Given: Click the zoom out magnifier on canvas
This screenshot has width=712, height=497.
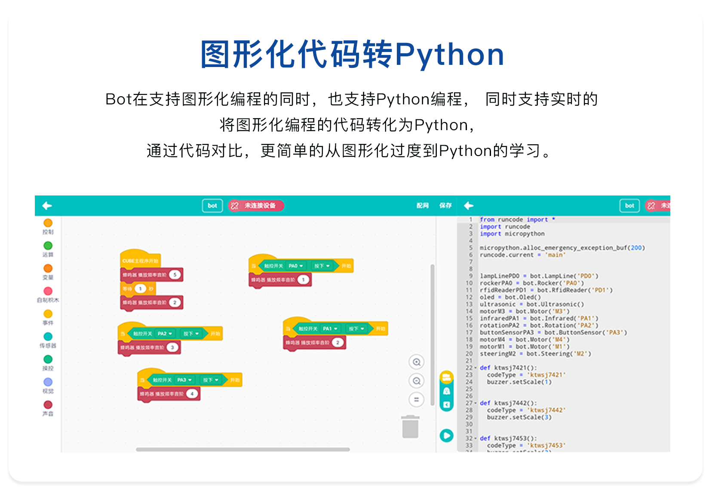Looking at the screenshot, I should (x=416, y=381).
